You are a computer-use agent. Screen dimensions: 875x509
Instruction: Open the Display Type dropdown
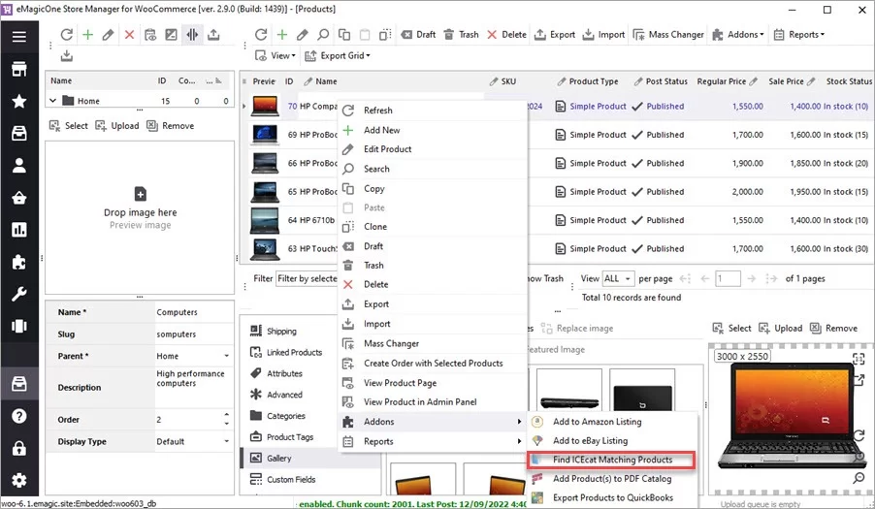[226, 442]
